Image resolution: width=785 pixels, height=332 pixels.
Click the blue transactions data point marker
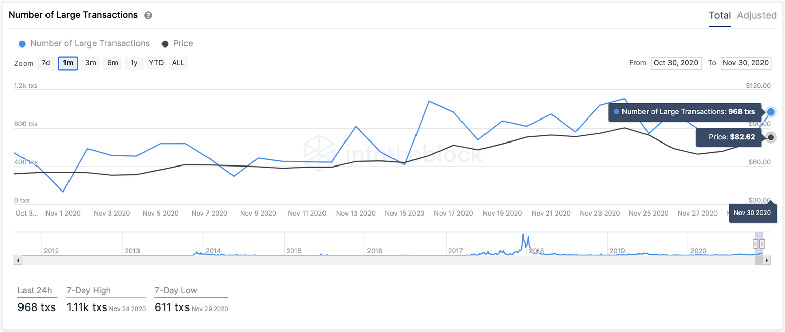771,112
